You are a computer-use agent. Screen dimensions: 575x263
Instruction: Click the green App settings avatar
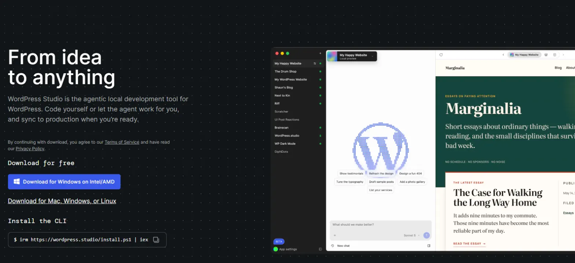pyautogui.click(x=275, y=249)
